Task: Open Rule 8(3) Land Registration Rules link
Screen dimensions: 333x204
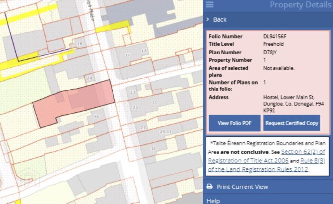Action: (267, 165)
